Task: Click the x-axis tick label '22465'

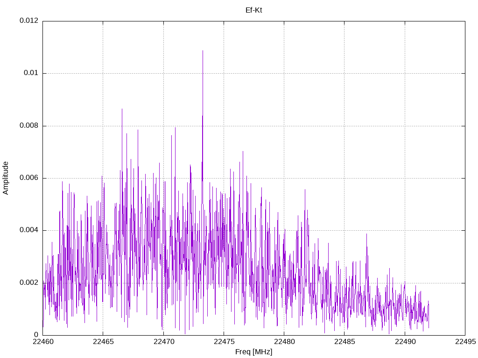Action: [x=103, y=342]
